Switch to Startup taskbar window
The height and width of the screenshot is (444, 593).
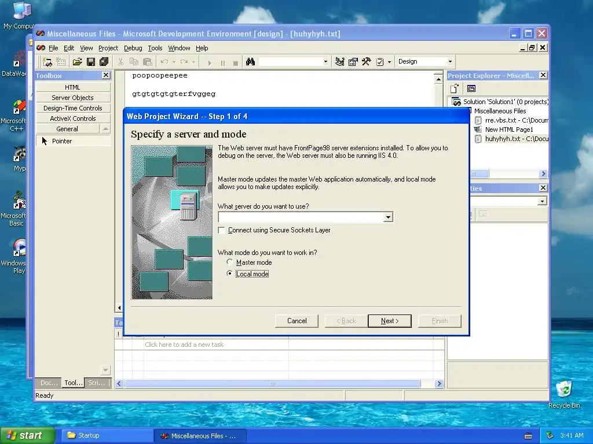coord(107,436)
